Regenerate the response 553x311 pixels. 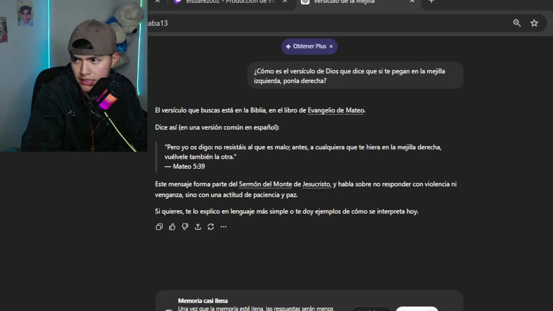pyautogui.click(x=210, y=227)
